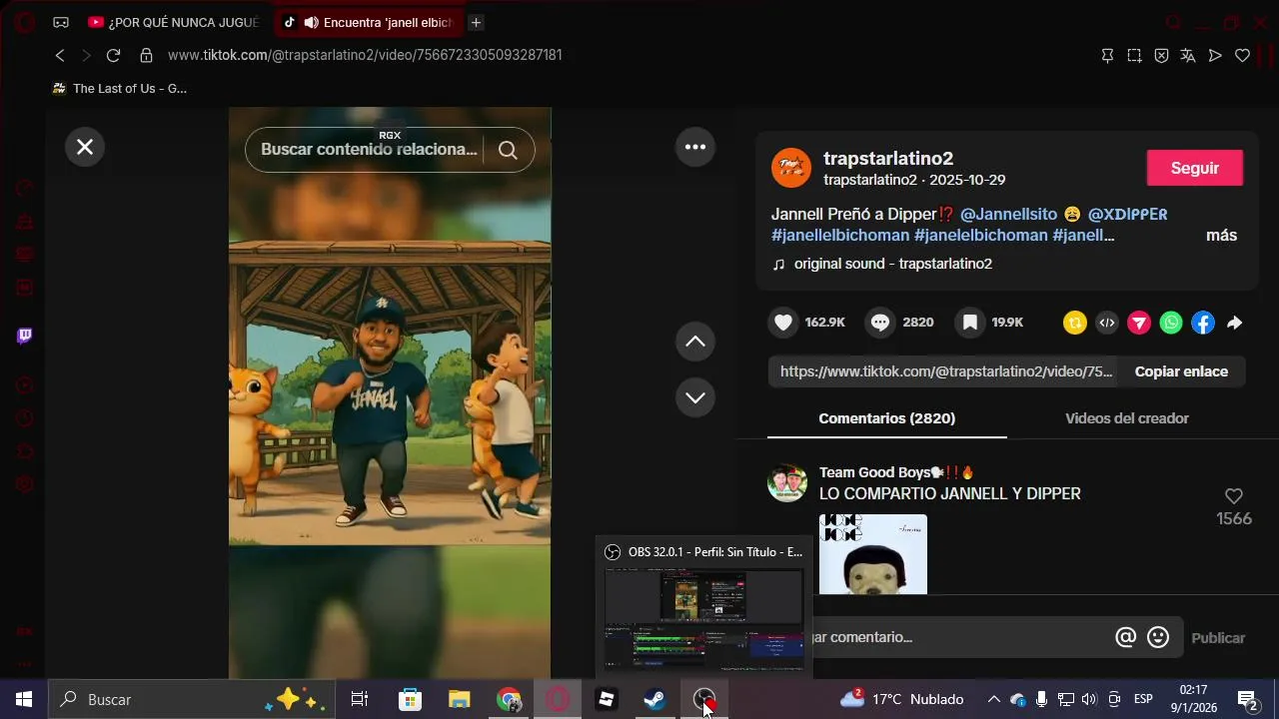The image size is (1279, 719).
Task: Open the emoji picker in comment box
Action: point(1158,637)
